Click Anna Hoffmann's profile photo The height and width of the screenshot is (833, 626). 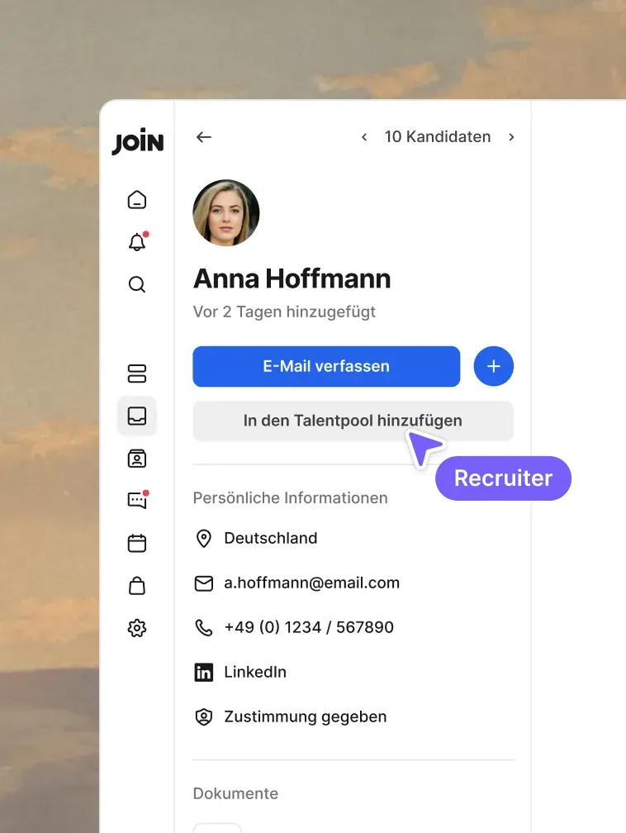coord(226,212)
